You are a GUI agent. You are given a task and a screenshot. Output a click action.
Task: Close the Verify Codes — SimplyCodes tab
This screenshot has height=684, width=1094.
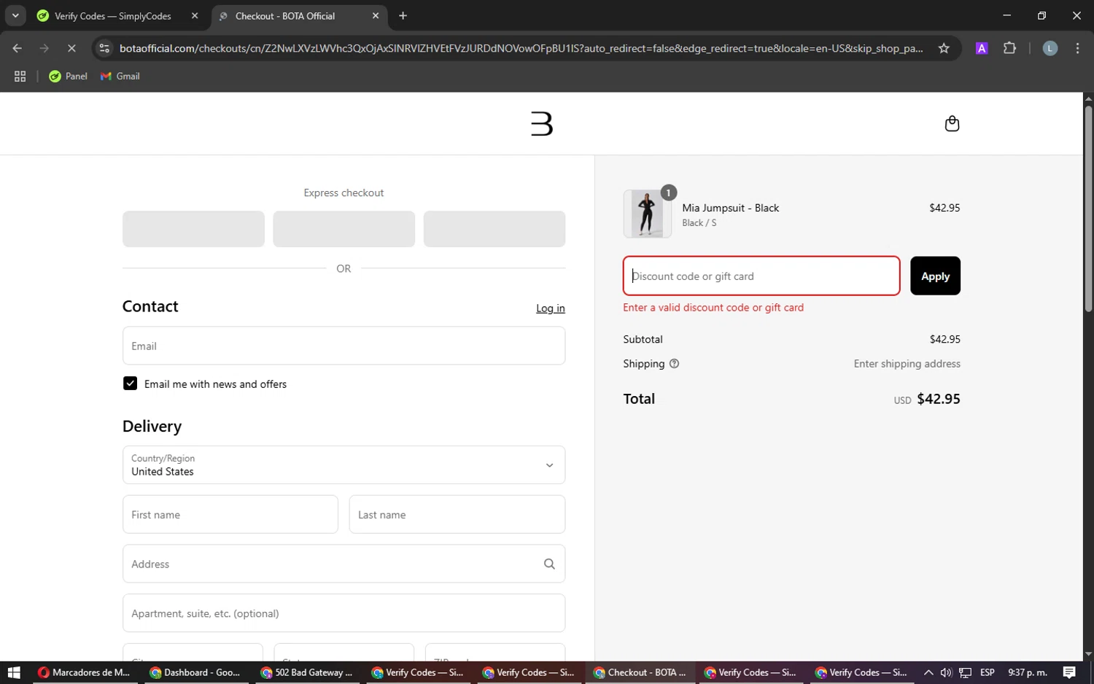[194, 15]
